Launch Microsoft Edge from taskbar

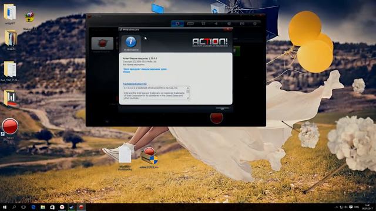coord(33,207)
